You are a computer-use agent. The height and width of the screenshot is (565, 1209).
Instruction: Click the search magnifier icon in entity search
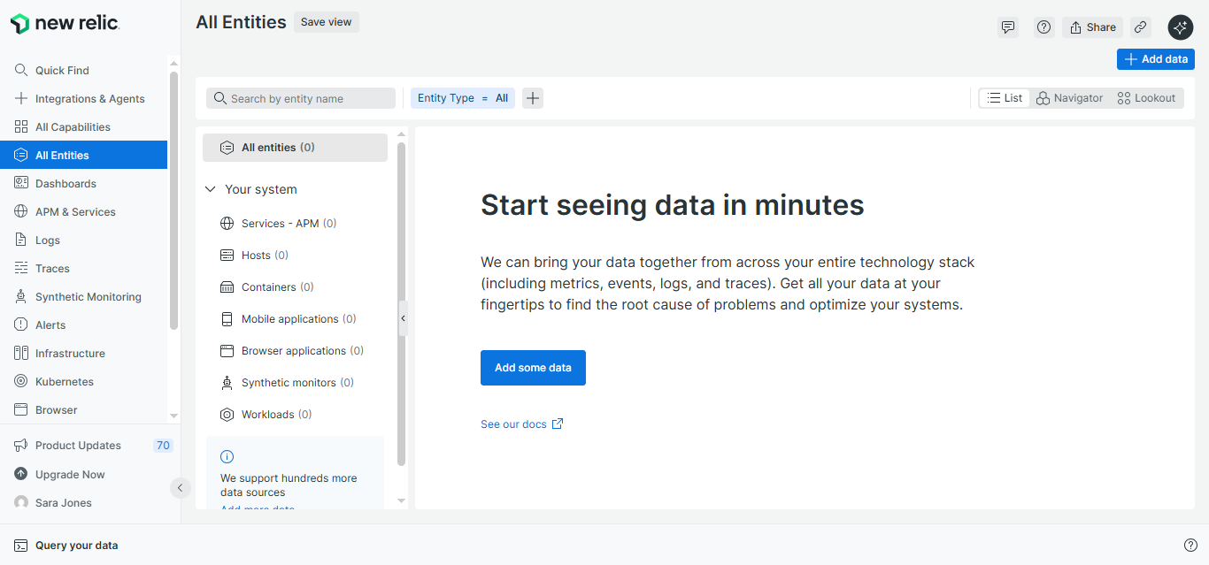(x=220, y=98)
